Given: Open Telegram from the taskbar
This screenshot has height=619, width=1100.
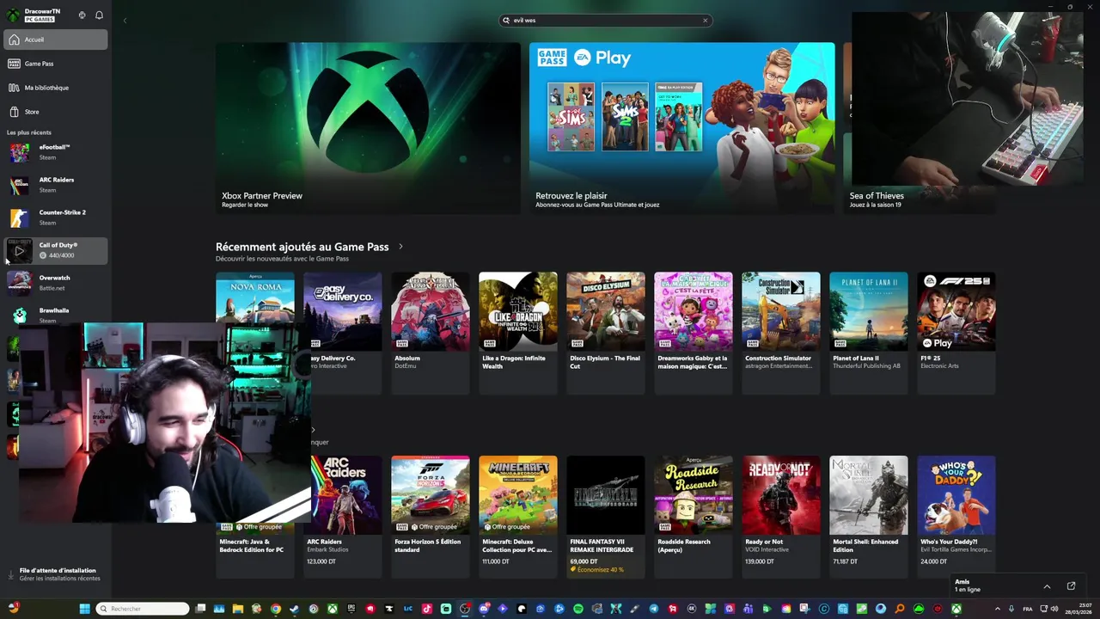Looking at the screenshot, I should (x=653, y=609).
